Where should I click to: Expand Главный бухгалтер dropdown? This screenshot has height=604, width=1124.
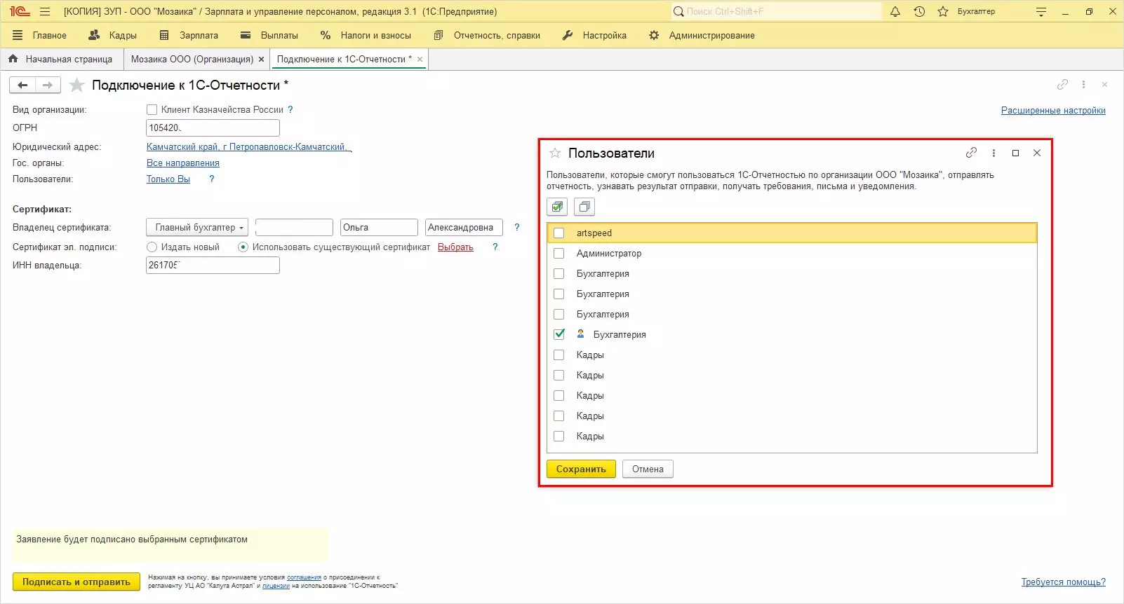[x=197, y=227]
